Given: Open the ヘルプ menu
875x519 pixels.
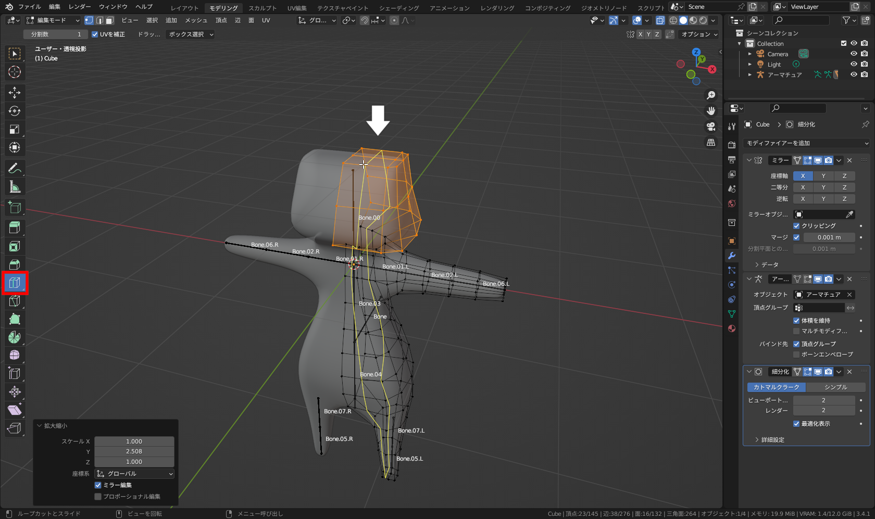Looking at the screenshot, I should (x=144, y=7).
